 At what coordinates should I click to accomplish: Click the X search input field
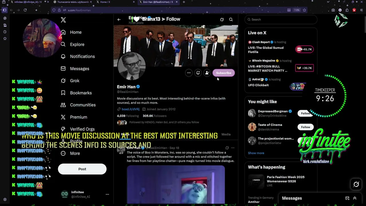tap(281, 19)
